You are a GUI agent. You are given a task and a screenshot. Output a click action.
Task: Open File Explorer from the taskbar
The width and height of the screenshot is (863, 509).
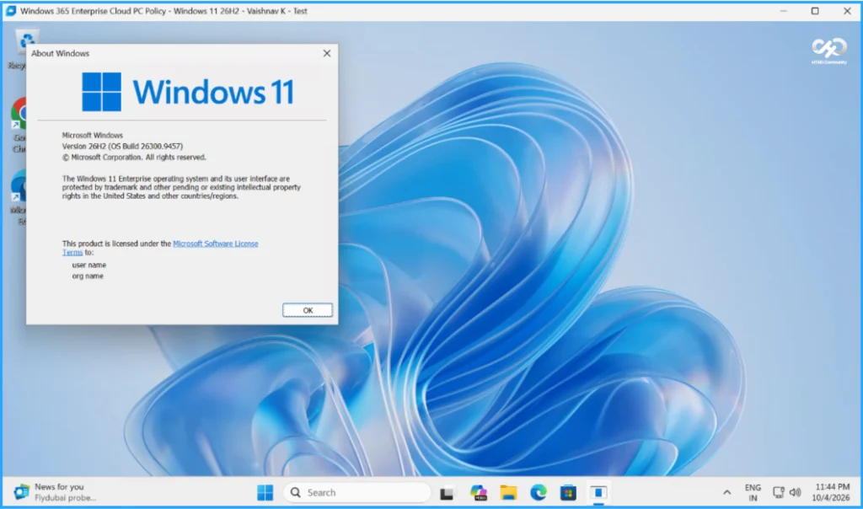pos(508,492)
